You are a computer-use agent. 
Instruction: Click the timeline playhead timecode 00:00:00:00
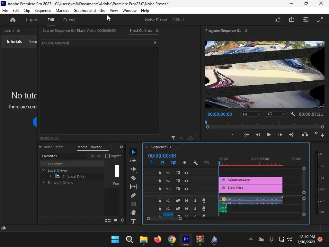(162, 156)
